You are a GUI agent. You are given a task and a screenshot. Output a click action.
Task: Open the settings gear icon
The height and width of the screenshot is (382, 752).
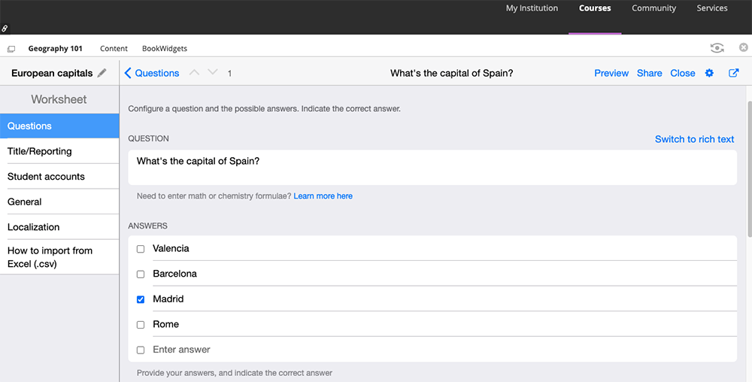pyautogui.click(x=709, y=73)
